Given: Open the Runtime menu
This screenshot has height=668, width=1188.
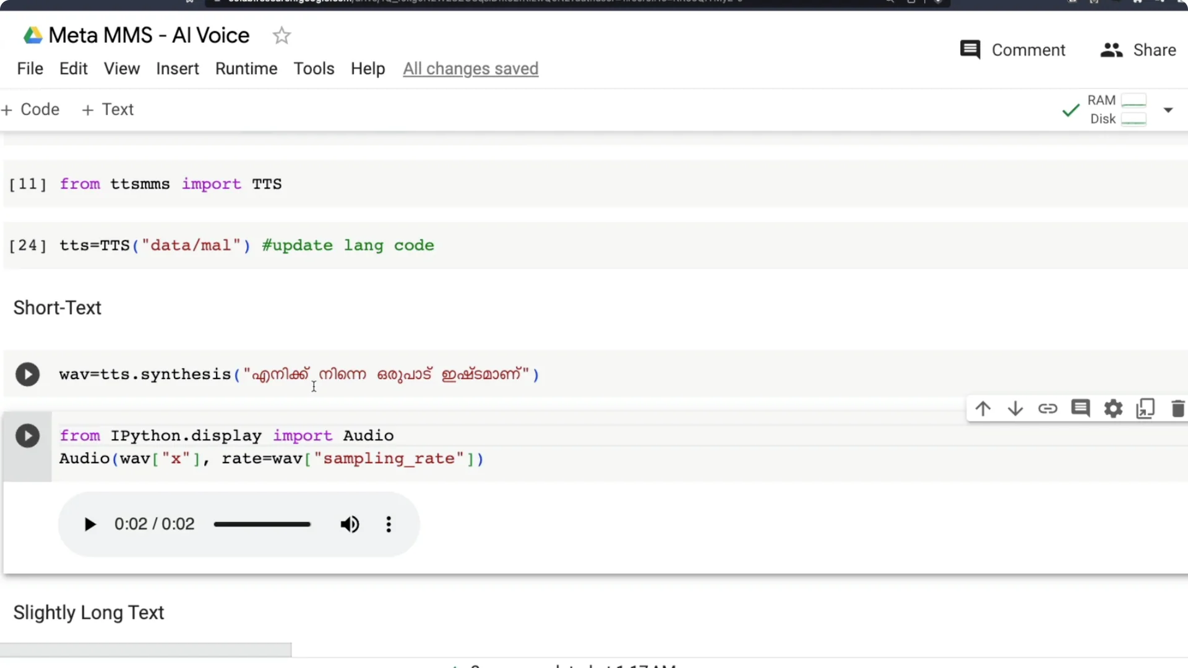Looking at the screenshot, I should coord(246,69).
